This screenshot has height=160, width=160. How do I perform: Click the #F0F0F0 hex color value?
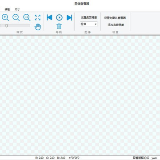74,158
